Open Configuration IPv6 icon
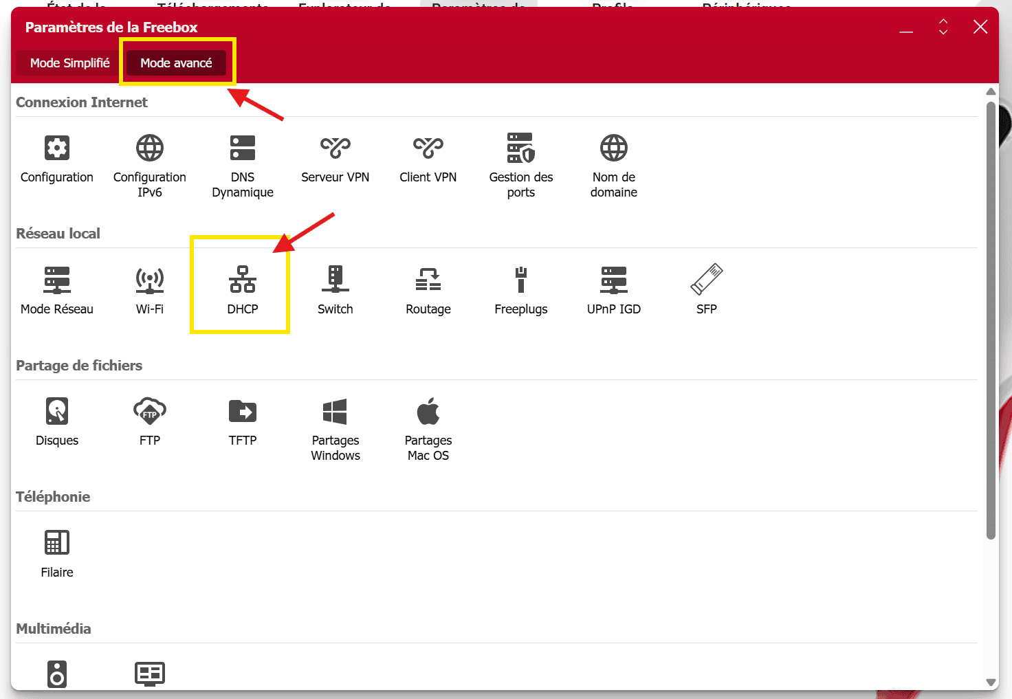This screenshot has width=1012, height=699. (x=150, y=147)
